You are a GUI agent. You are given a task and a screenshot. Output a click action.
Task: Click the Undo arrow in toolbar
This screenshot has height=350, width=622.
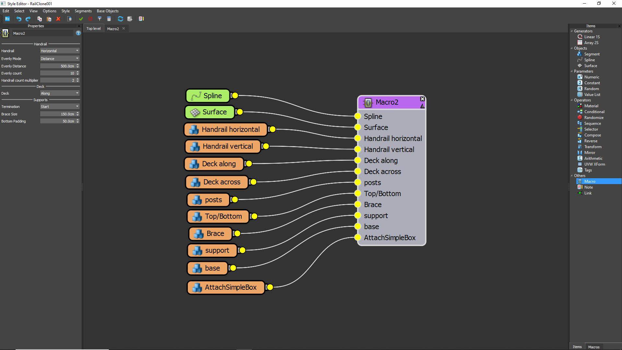click(19, 19)
